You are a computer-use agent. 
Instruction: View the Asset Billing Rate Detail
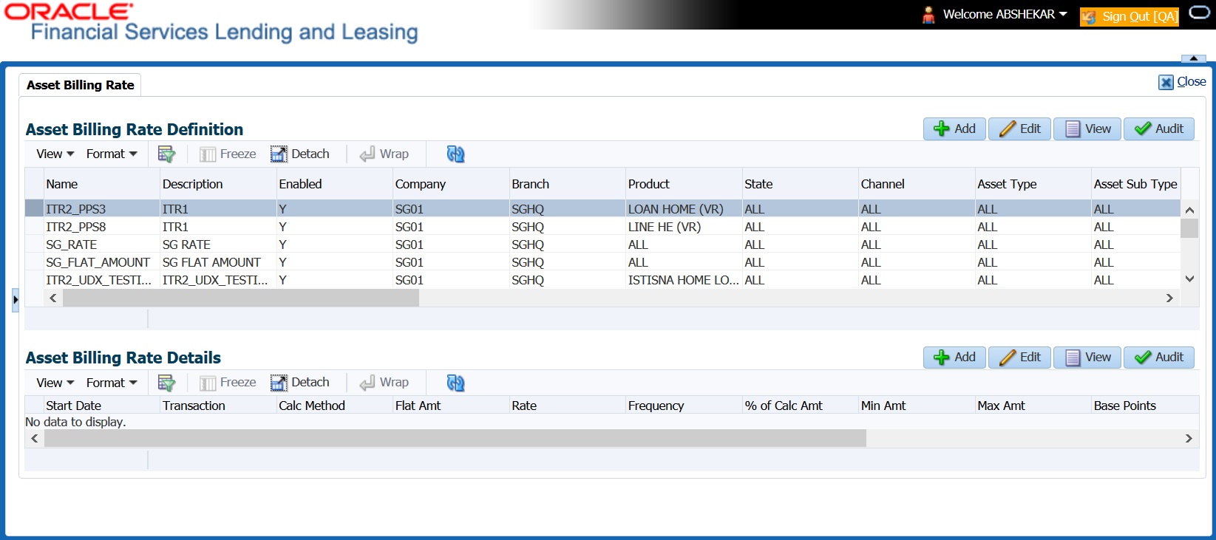tap(1087, 357)
